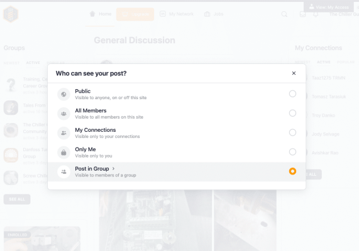Screen dimensions: 359x251
Task: Click the site logo in top-left corner
Action: click(11, 14)
